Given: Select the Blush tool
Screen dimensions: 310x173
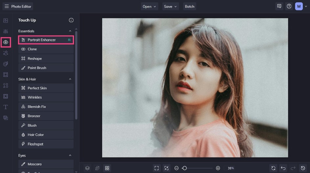Looking at the screenshot, I should (46, 125).
